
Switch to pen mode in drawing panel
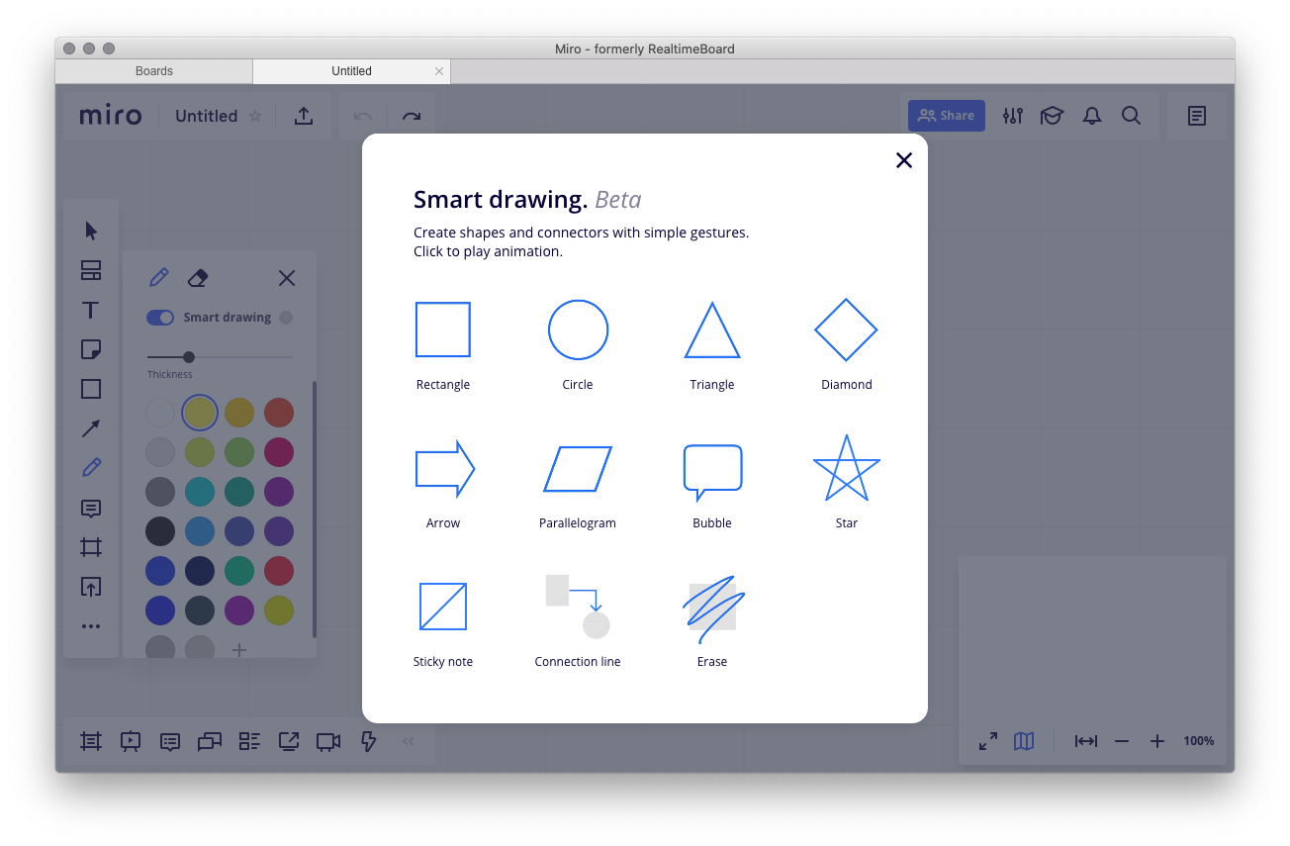tap(158, 278)
